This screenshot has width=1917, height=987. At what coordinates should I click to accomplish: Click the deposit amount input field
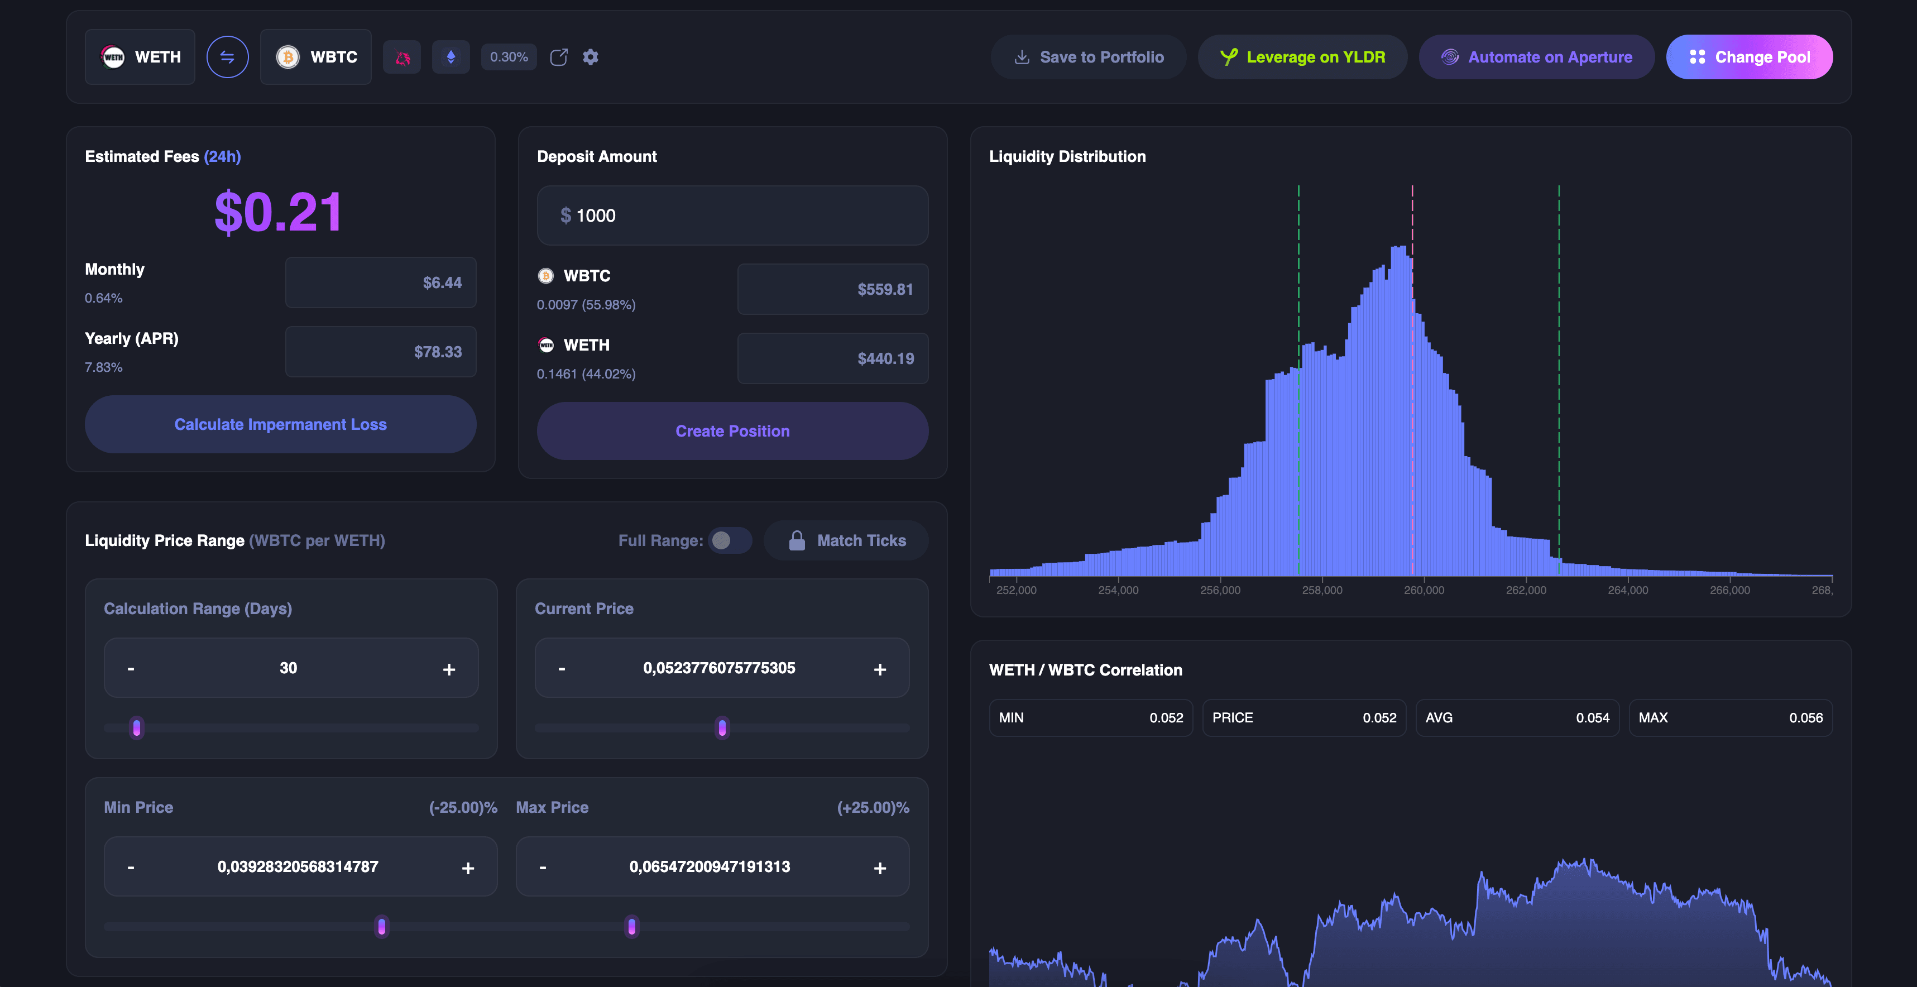click(x=732, y=216)
